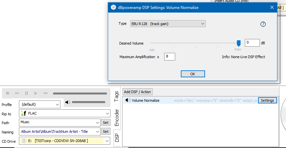Viewport: 286px width, 148px height.
Task: Click the Maximum Amplification input field
Action: coord(169,57)
